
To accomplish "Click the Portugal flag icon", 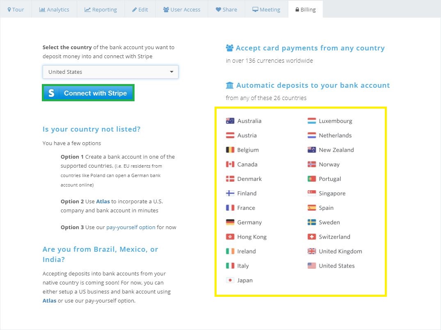I will coord(312,179).
